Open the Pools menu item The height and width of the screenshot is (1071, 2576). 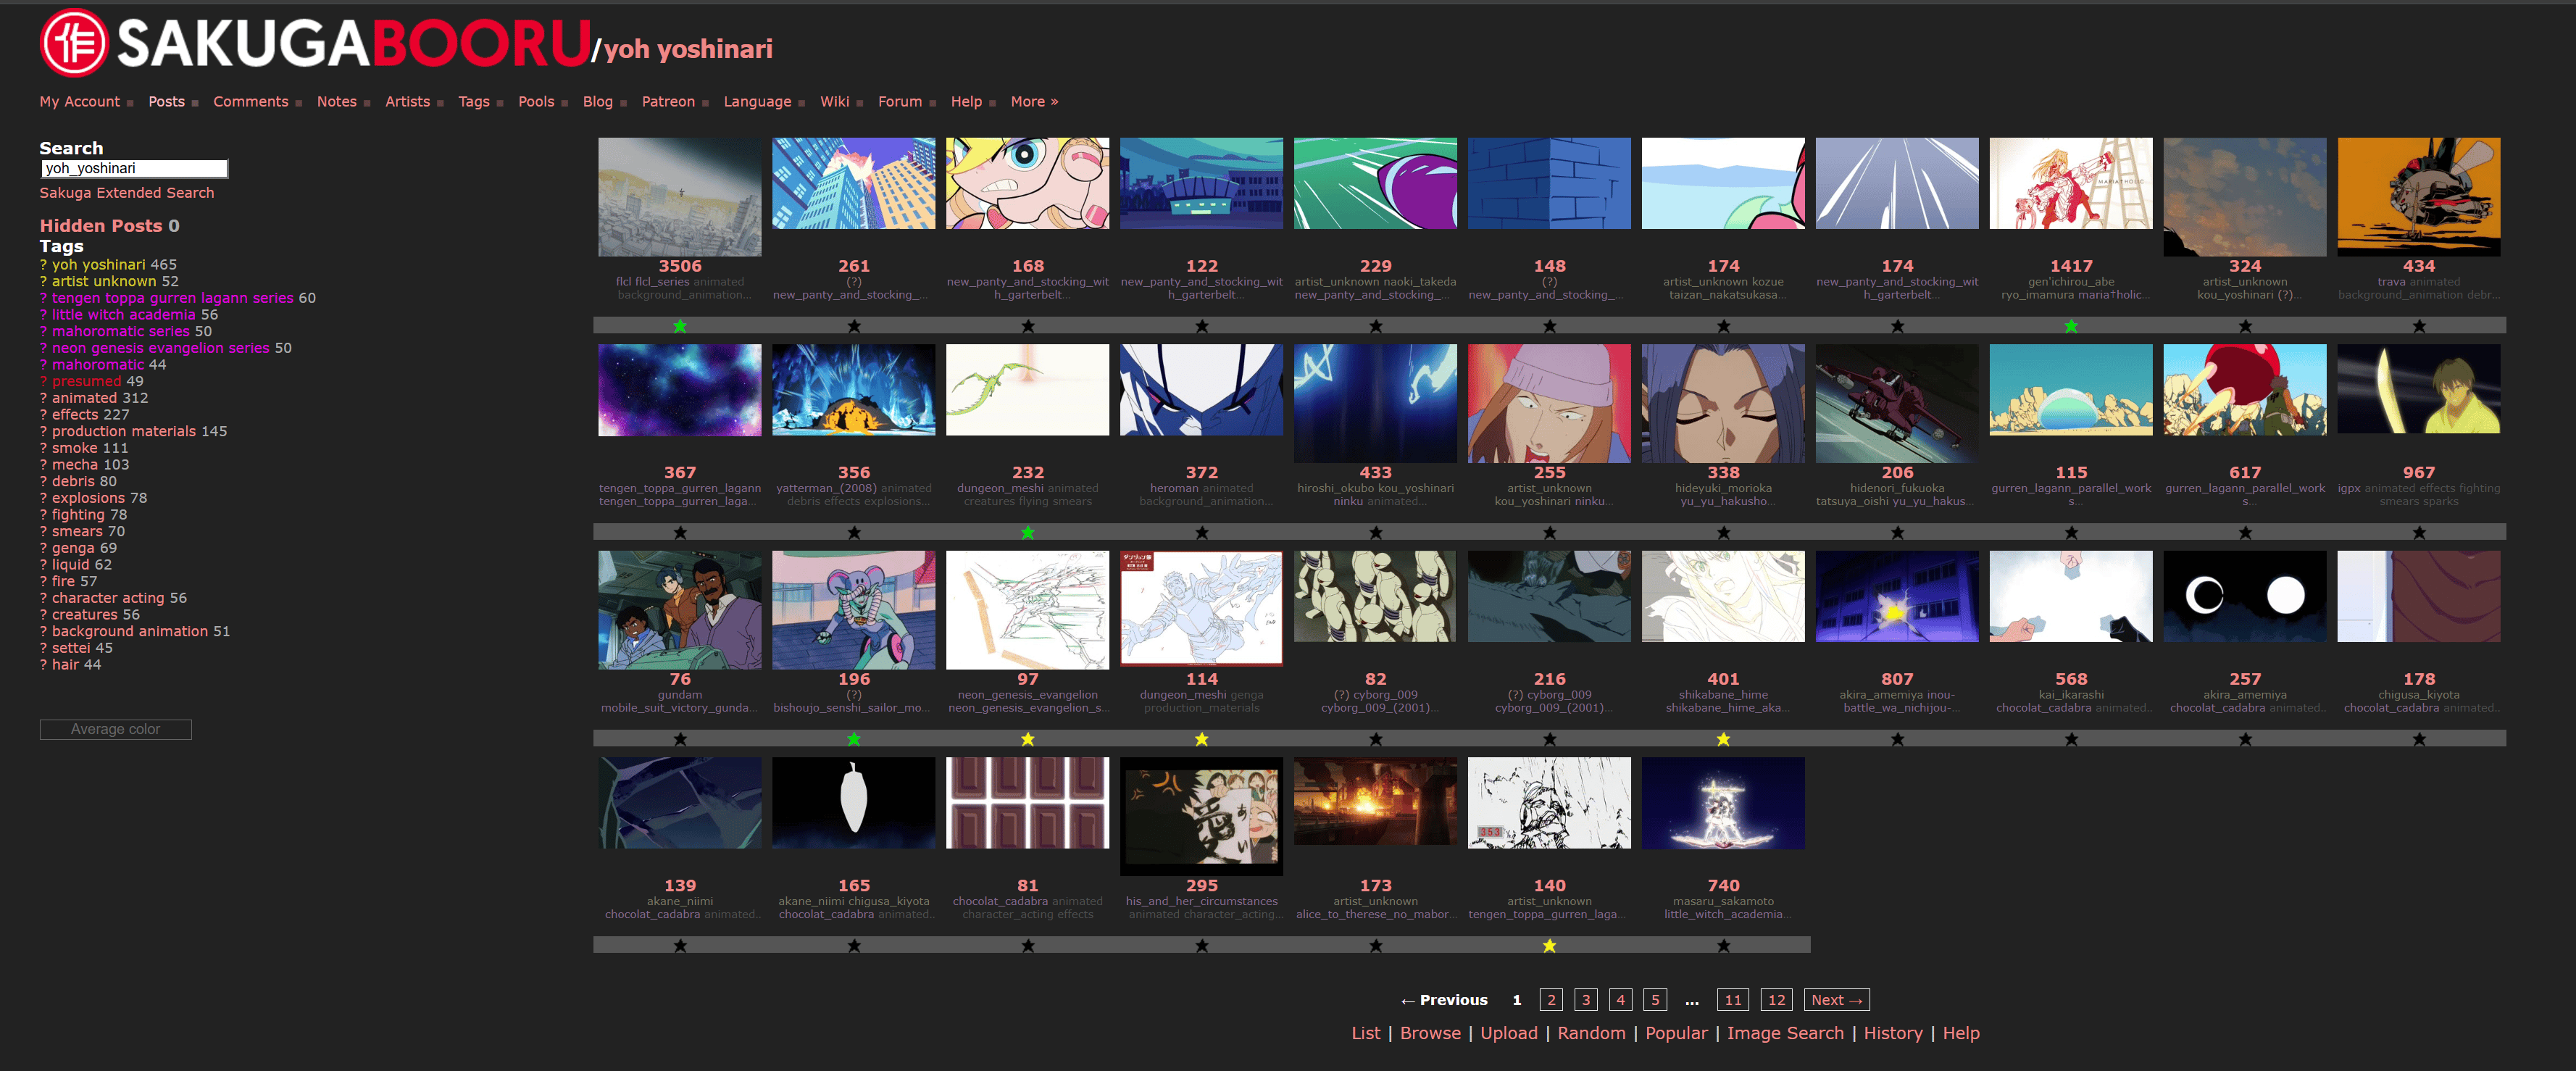[535, 102]
